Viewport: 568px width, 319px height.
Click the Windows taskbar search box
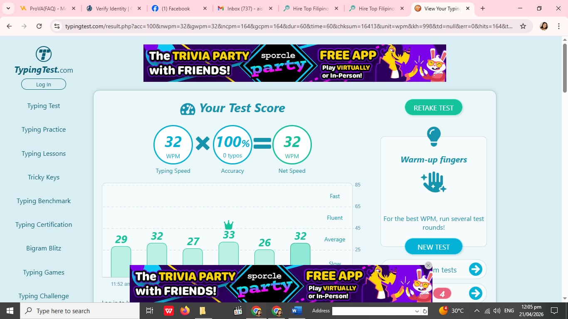click(80, 311)
